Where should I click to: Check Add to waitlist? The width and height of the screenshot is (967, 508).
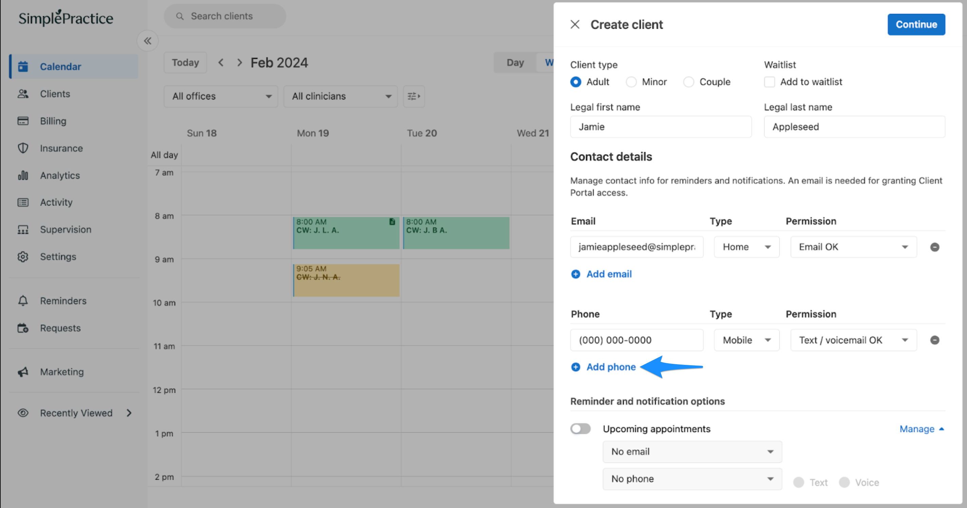pos(770,82)
